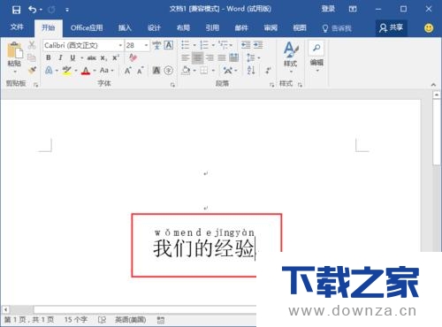Switch to the 引用 tab
Viewport: 442px width, 327px height.
point(212,28)
